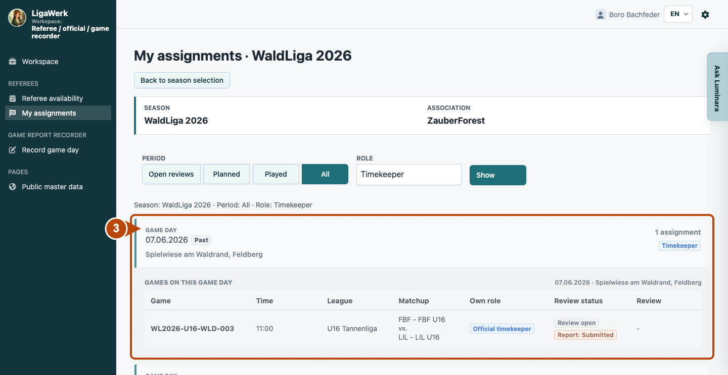Screen dimensions: 728x375
Task: Select the Open reviews period filter
Action: [x=171, y=174]
